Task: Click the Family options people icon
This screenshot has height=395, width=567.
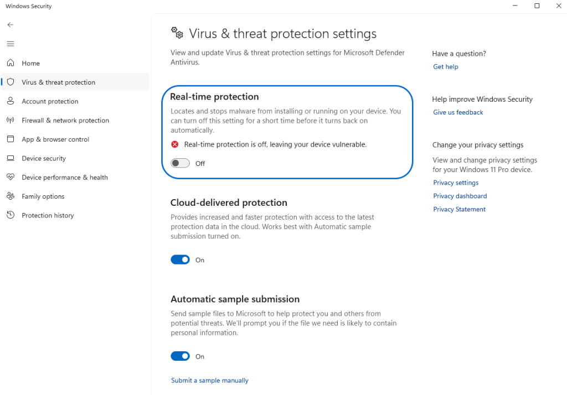Action: 10,196
